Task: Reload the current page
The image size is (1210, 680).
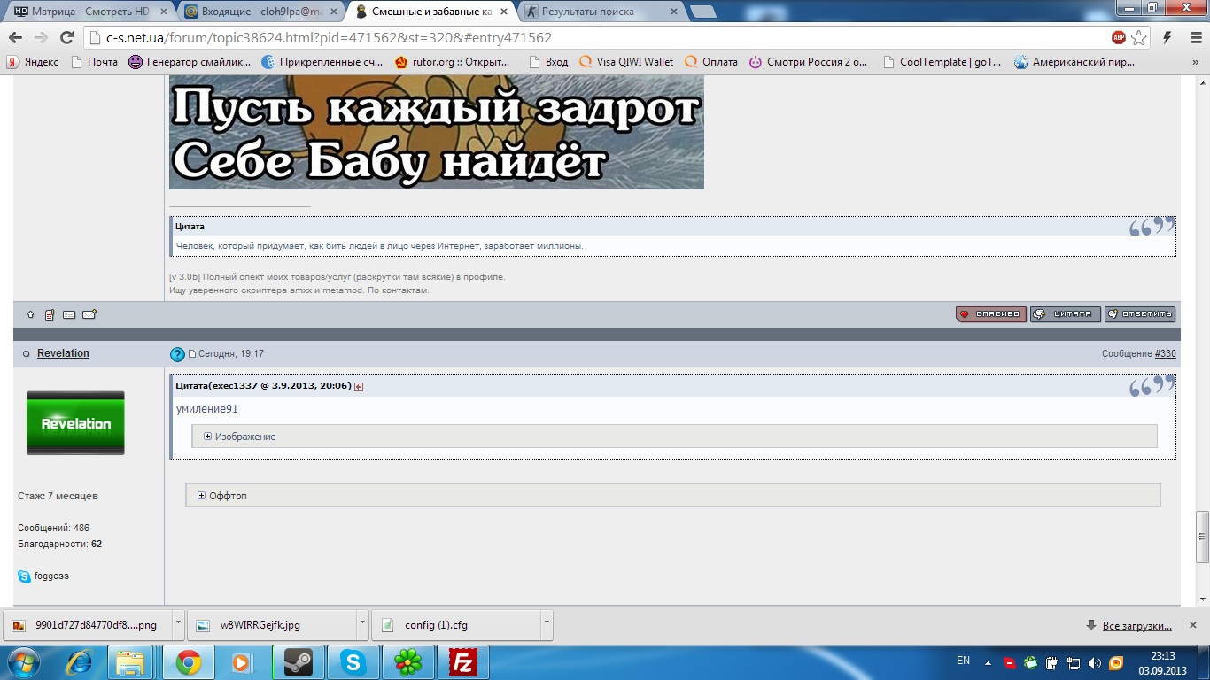Action: click(x=66, y=37)
